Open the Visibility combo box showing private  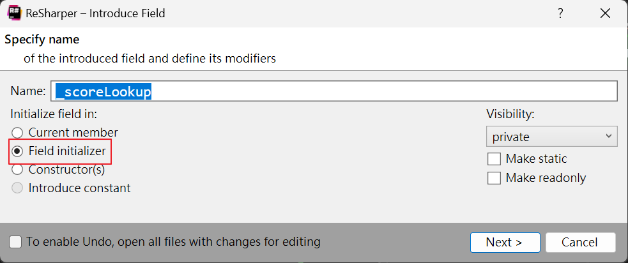point(551,137)
